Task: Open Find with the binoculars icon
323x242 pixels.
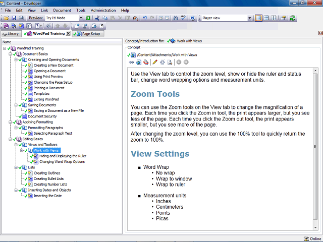Action: point(176,18)
